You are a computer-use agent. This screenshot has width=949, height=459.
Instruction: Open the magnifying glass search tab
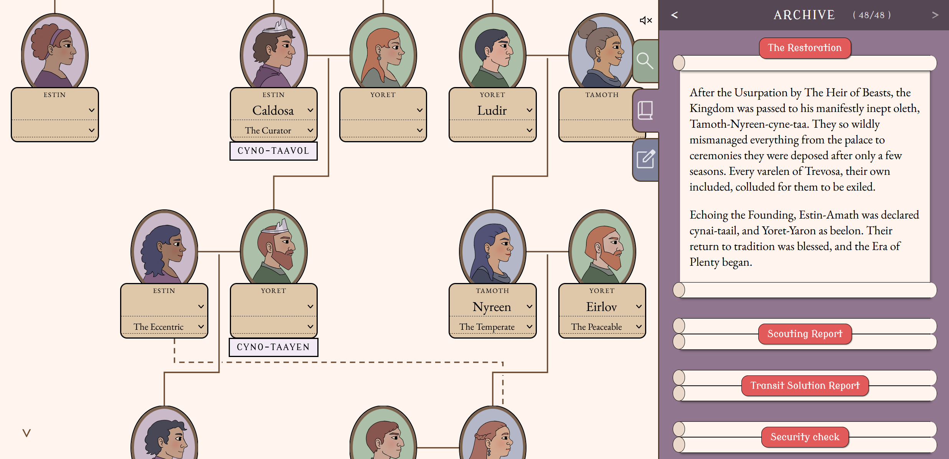pos(645,61)
